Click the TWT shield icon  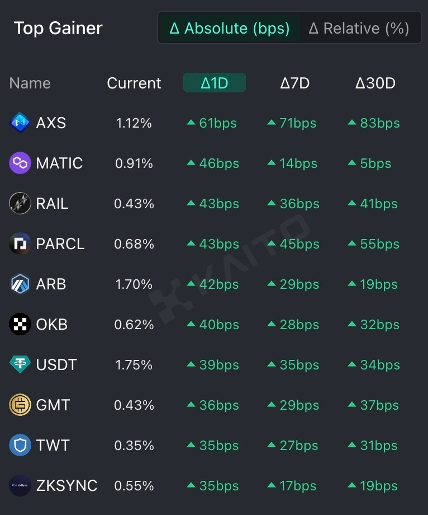pos(20,445)
